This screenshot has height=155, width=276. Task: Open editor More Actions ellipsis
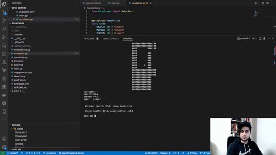pos(272,3)
